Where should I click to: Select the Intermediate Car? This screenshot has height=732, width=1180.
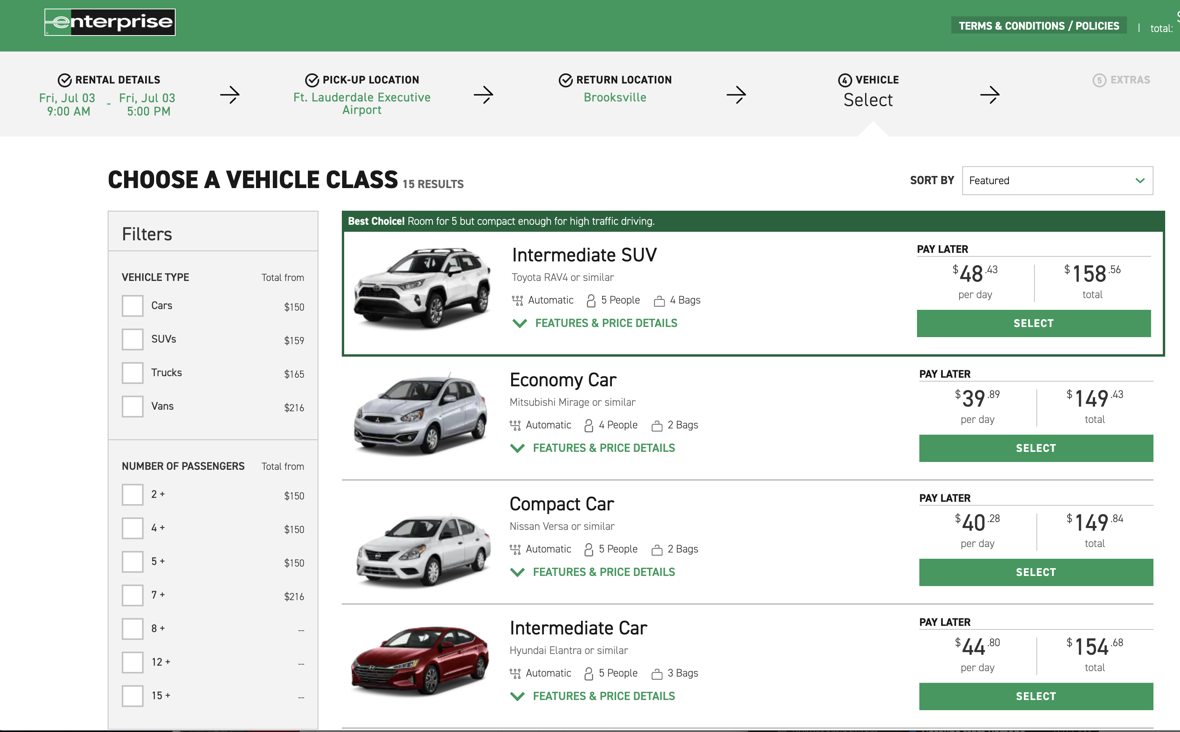click(x=1036, y=696)
